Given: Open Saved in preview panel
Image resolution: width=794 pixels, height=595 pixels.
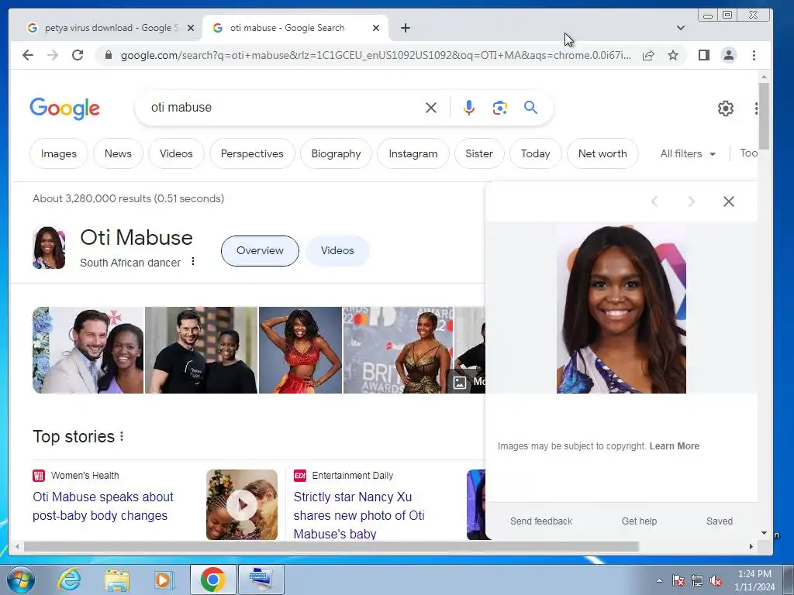Looking at the screenshot, I should coord(719,521).
